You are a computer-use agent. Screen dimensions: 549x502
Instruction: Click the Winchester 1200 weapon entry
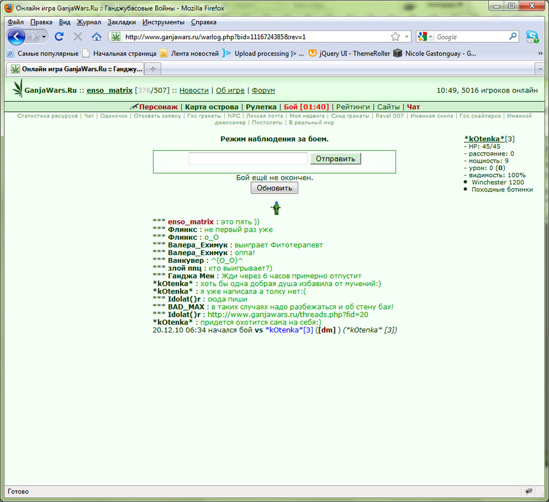498,182
